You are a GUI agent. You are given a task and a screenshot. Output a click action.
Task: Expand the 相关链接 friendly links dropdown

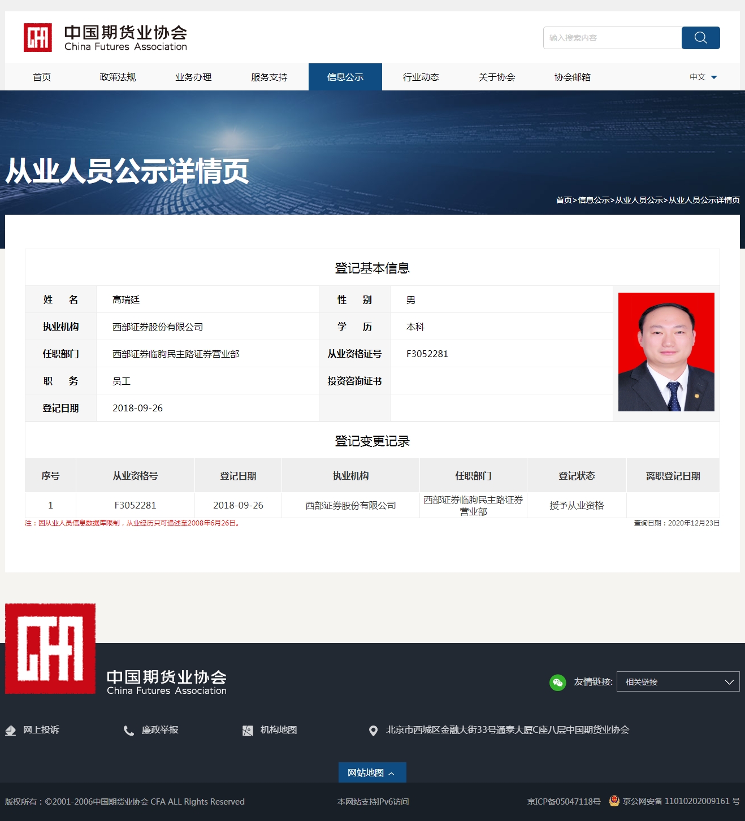pyautogui.click(x=678, y=682)
